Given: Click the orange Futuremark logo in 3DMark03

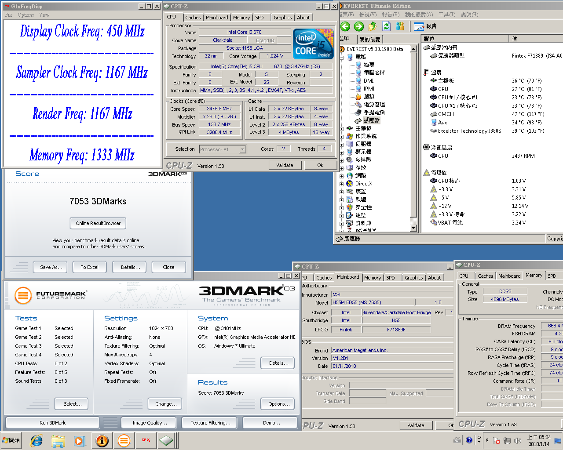Looking at the screenshot, I should coord(23,295).
